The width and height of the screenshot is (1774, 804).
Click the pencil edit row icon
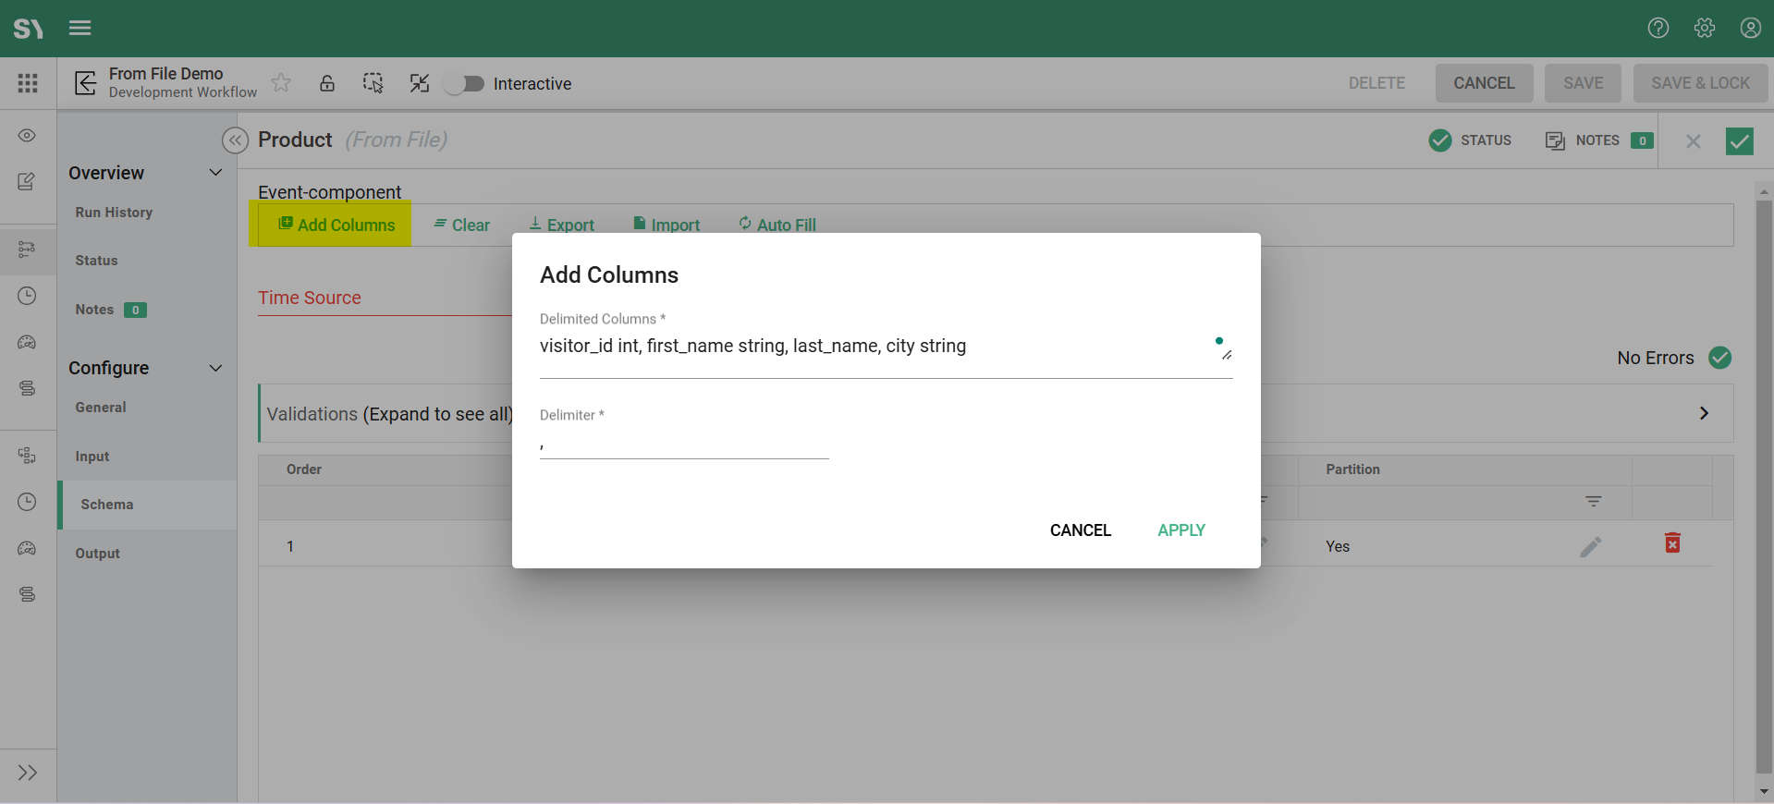1590,547
